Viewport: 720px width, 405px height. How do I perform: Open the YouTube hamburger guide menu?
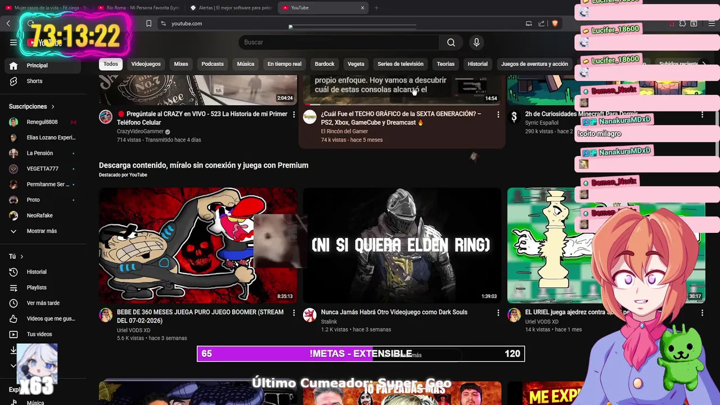(x=13, y=42)
